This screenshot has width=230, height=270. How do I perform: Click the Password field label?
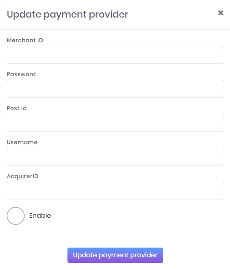(21, 74)
